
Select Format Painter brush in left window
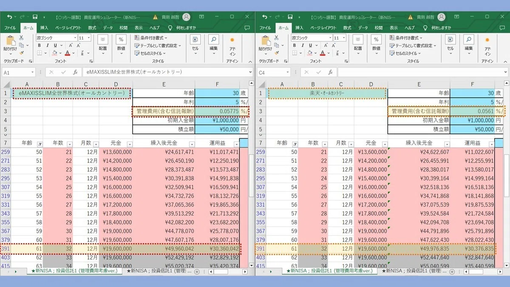[x=21, y=53]
